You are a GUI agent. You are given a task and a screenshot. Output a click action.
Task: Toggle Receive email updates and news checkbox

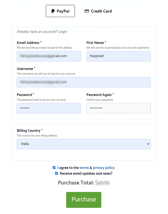[x=56, y=173]
